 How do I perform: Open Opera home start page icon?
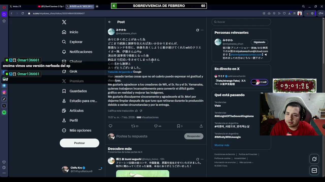point(4,14)
